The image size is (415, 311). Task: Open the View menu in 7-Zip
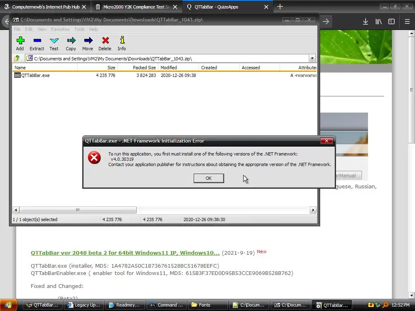point(42,29)
